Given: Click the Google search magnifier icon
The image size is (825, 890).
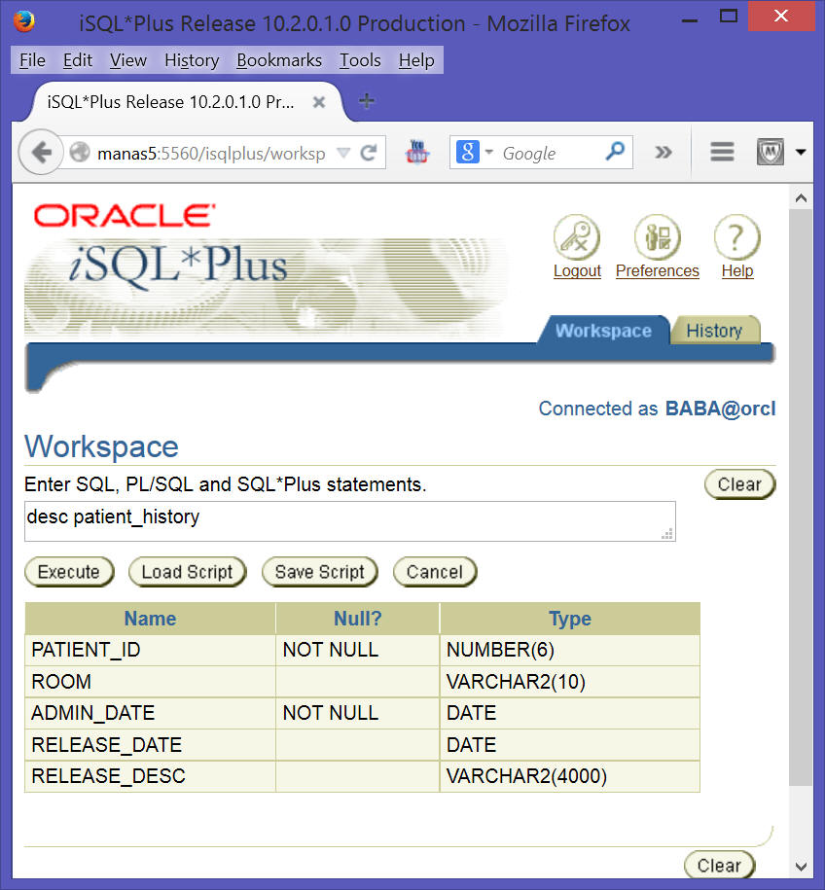Looking at the screenshot, I should click(x=615, y=152).
